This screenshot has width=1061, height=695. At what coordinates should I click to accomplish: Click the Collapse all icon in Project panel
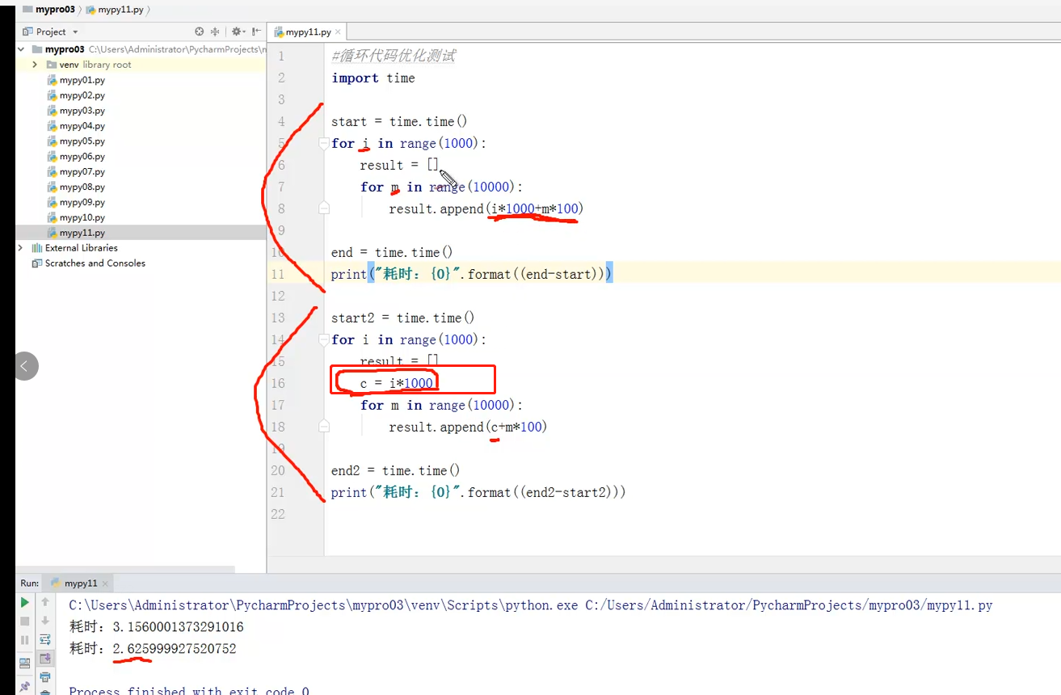(215, 32)
